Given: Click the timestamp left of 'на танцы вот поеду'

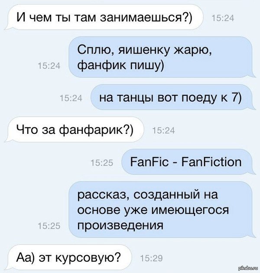Looking at the screenshot, I should tap(71, 98).
